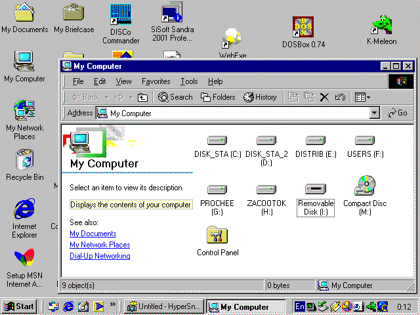Click the My Computer taskbar button
Screen dimensions: 420x315
245,306
